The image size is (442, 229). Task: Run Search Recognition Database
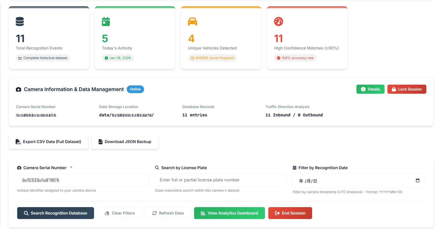pyautogui.click(x=56, y=213)
